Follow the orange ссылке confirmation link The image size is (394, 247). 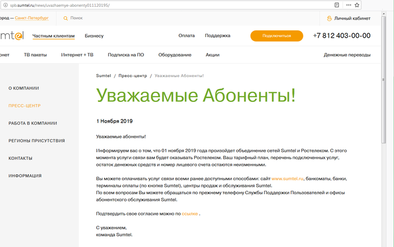point(190,214)
